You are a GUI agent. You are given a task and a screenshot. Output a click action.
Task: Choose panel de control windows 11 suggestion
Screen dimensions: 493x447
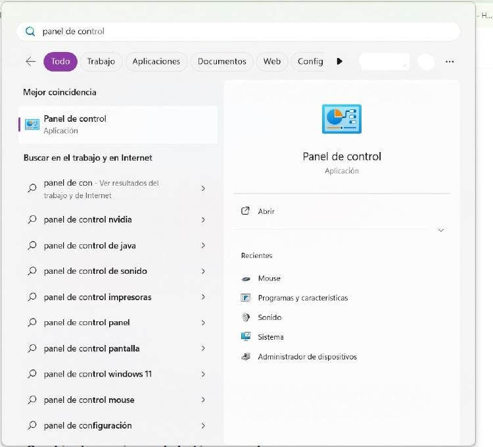98,374
